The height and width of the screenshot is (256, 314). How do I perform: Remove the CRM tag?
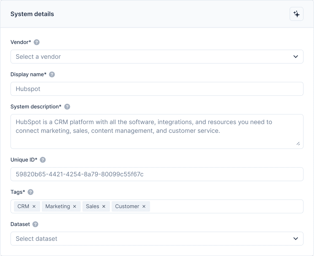[34, 206]
